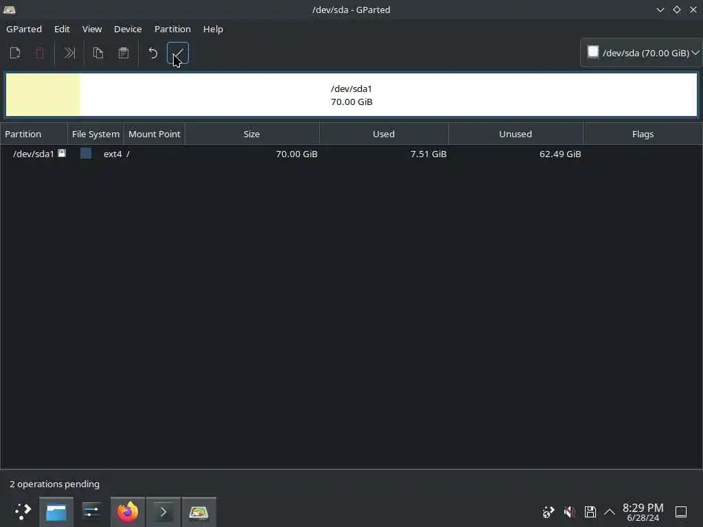Click the '2 operations pending' status text

tap(55, 484)
